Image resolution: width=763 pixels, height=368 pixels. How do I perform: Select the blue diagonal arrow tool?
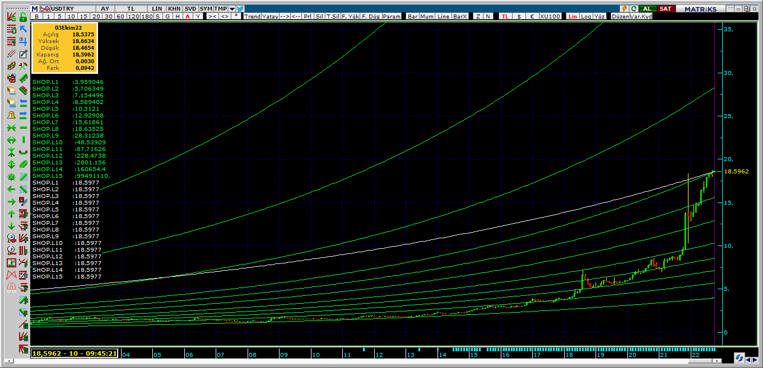click(23, 30)
